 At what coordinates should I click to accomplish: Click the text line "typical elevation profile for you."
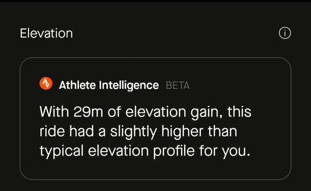(x=145, y=151)
